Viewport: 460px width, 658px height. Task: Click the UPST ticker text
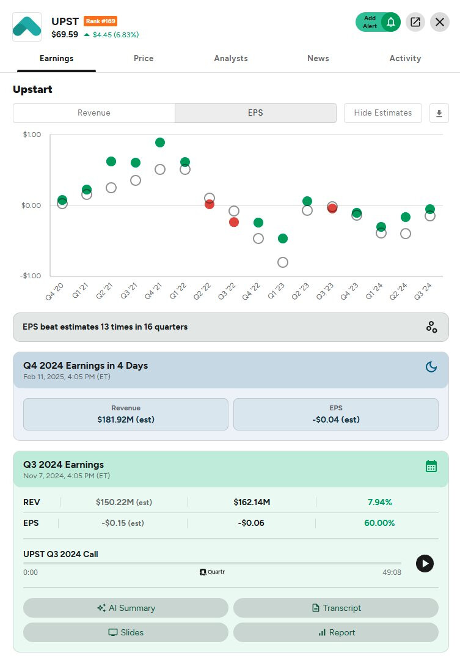click(x=65, y=21)
